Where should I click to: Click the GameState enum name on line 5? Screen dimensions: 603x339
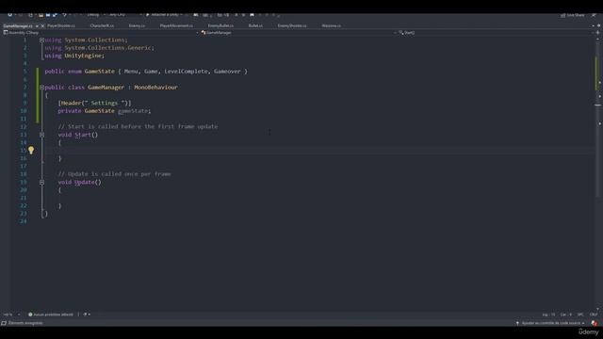coord(99,72)
